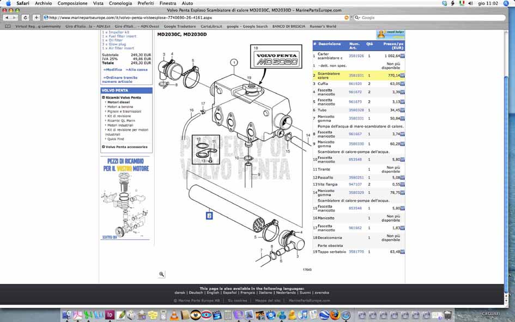Add Tubo 34,45 to cart
The width and height of the screenshot is (515, 322).
[x=403, y=110]
